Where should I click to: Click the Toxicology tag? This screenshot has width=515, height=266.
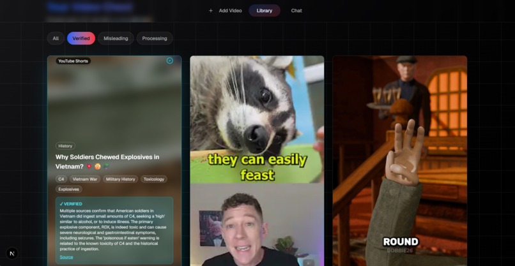pos(154,179)
